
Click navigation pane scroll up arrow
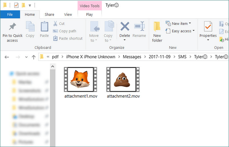tap(53, 67)
